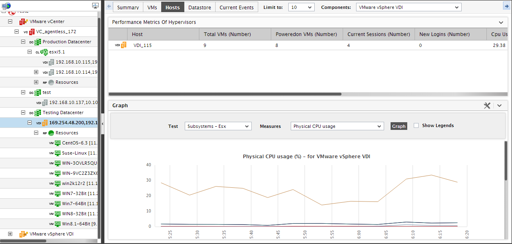Click the win2k12r2 VM icon
This screenshot has width=512, height=244.
(x=58, y=183)
